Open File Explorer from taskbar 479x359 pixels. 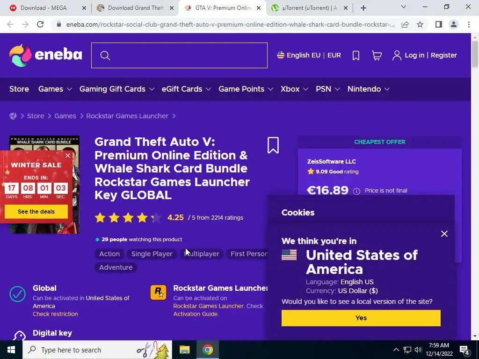pyautogui.click(x=184, y=350)
